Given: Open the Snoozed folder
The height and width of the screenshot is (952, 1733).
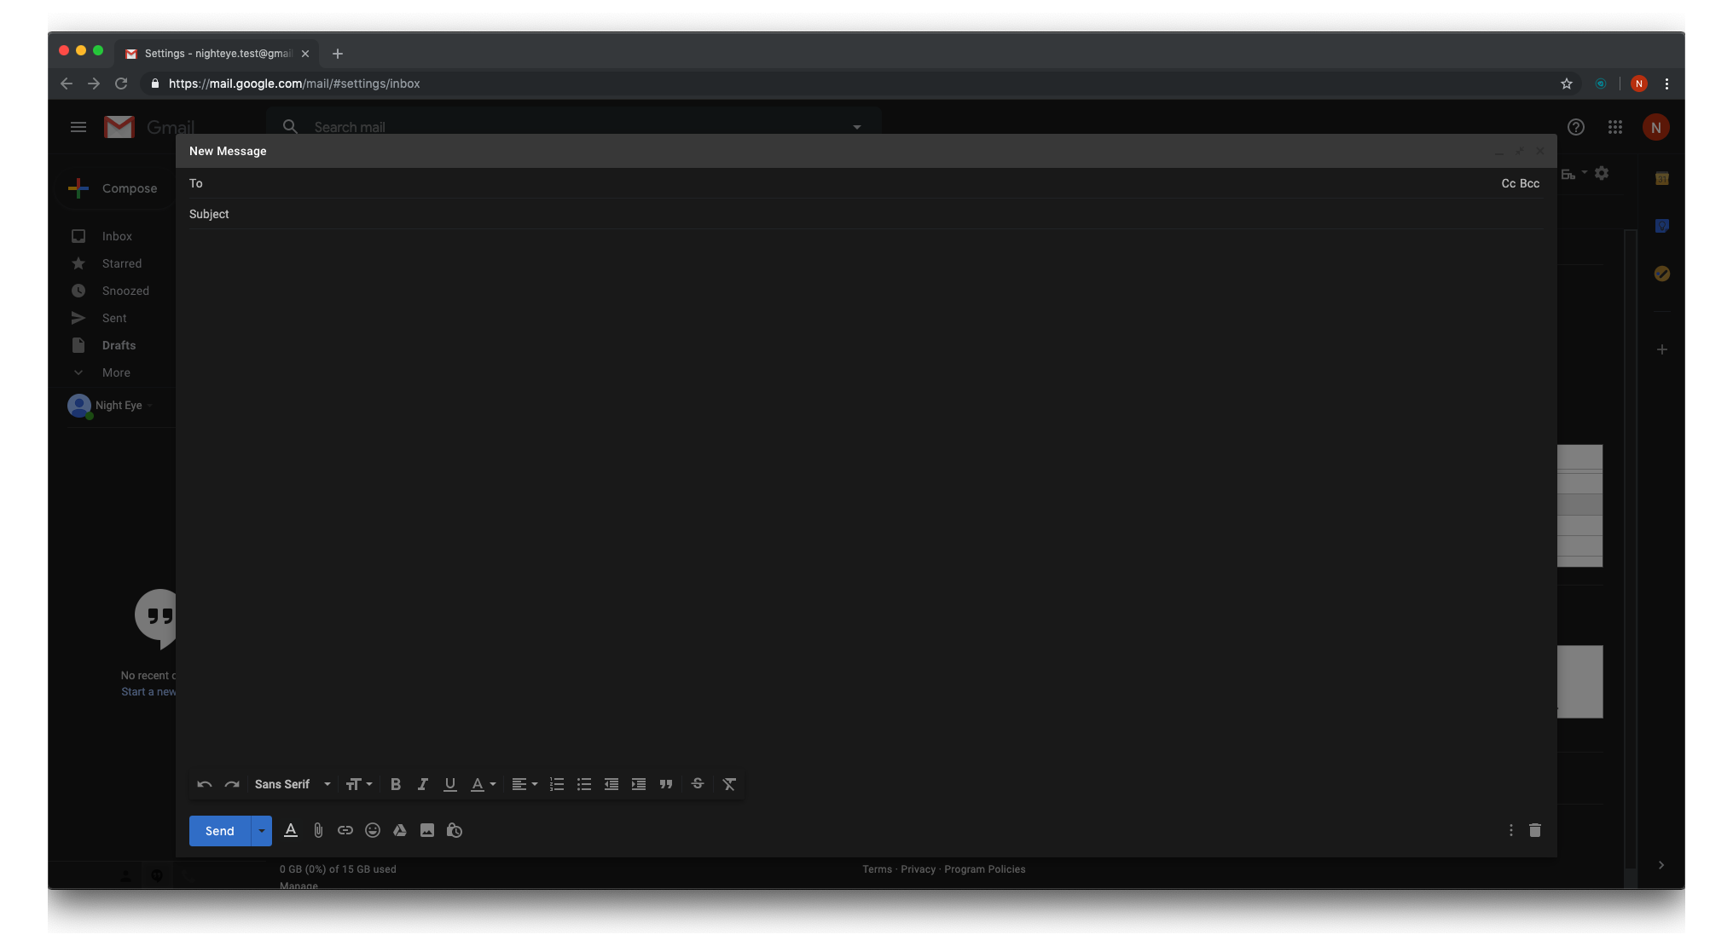Looking at the screenshot, I should (x=125, y=291).
